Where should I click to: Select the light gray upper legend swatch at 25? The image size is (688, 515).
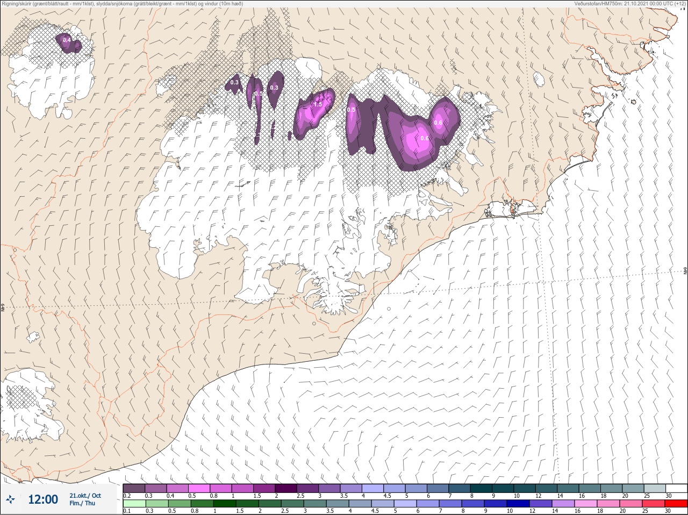click(x=655, y=488)
